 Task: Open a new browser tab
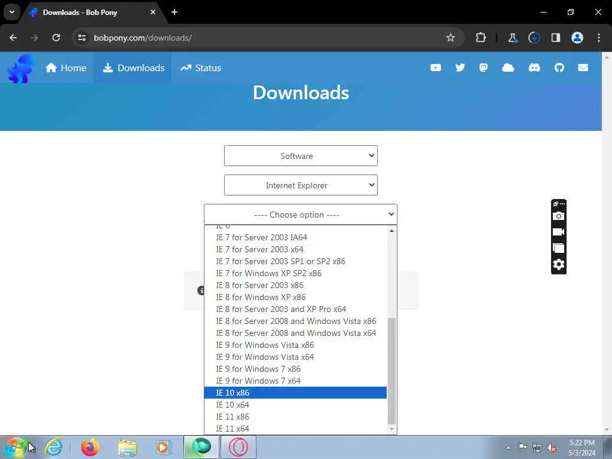click(x=175, y=12)
